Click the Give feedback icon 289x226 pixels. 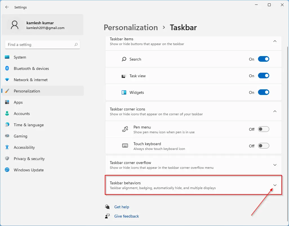[107, 216]
